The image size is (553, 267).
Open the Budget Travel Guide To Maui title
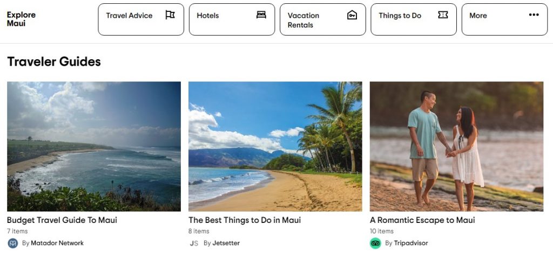click(62, 220)
